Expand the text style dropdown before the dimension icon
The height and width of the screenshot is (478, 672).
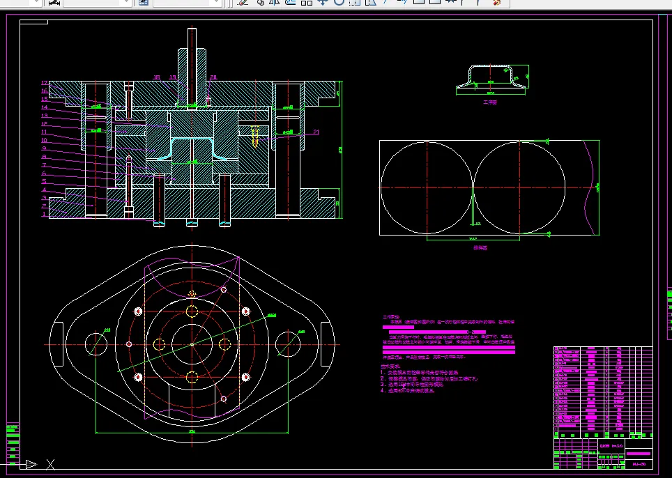(36, 3)
